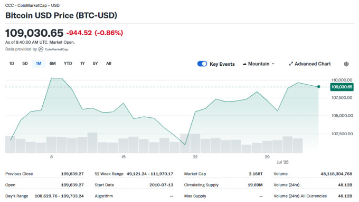Screen dimensions: 359x202
Task: Click the volume bar above date 8
Action: (x=51, y=145)
